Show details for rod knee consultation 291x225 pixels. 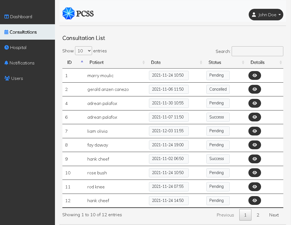[254, 187]
